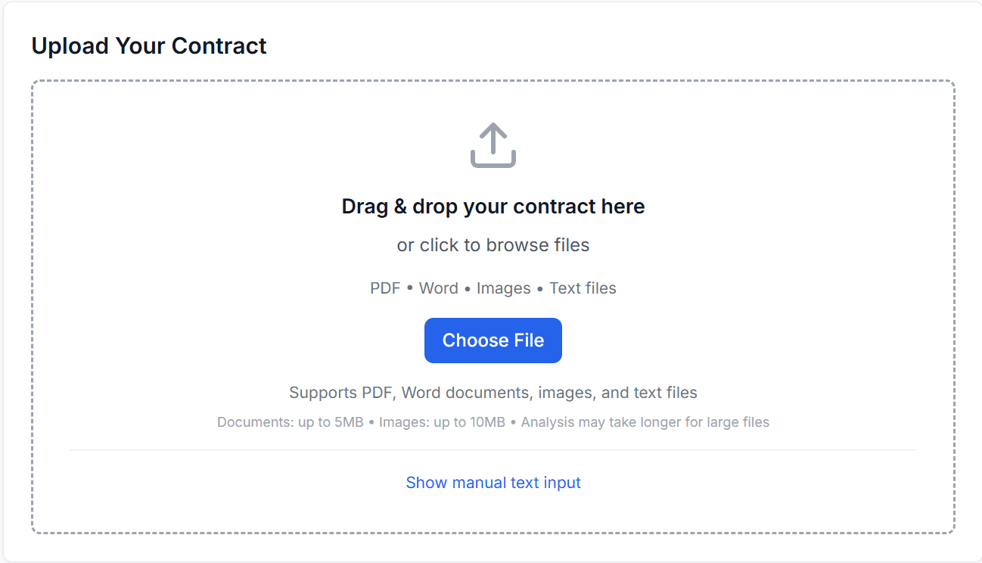Screen dimensions: 982x563
Task: Click 'Drag & drop your contract here' text
Action: click(493, 206)
